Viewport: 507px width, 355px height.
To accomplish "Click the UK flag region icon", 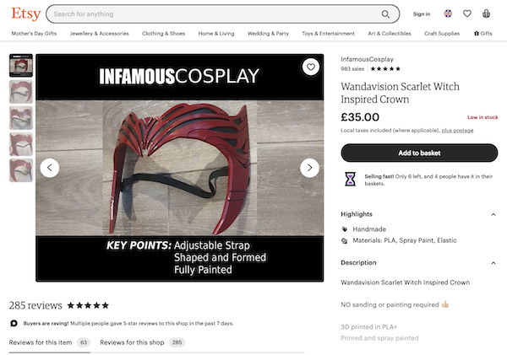I will (447, 13).
